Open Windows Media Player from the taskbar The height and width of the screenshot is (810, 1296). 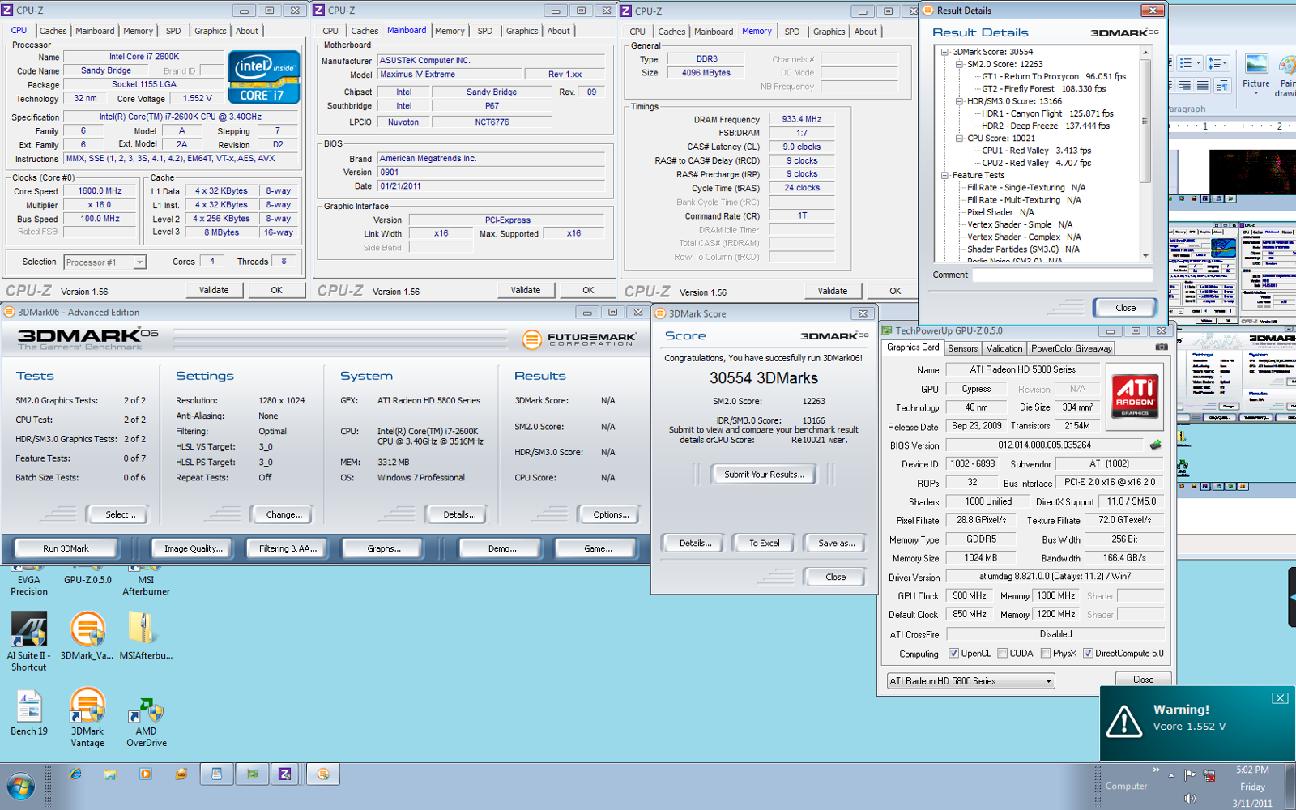(x=146, y=774)
